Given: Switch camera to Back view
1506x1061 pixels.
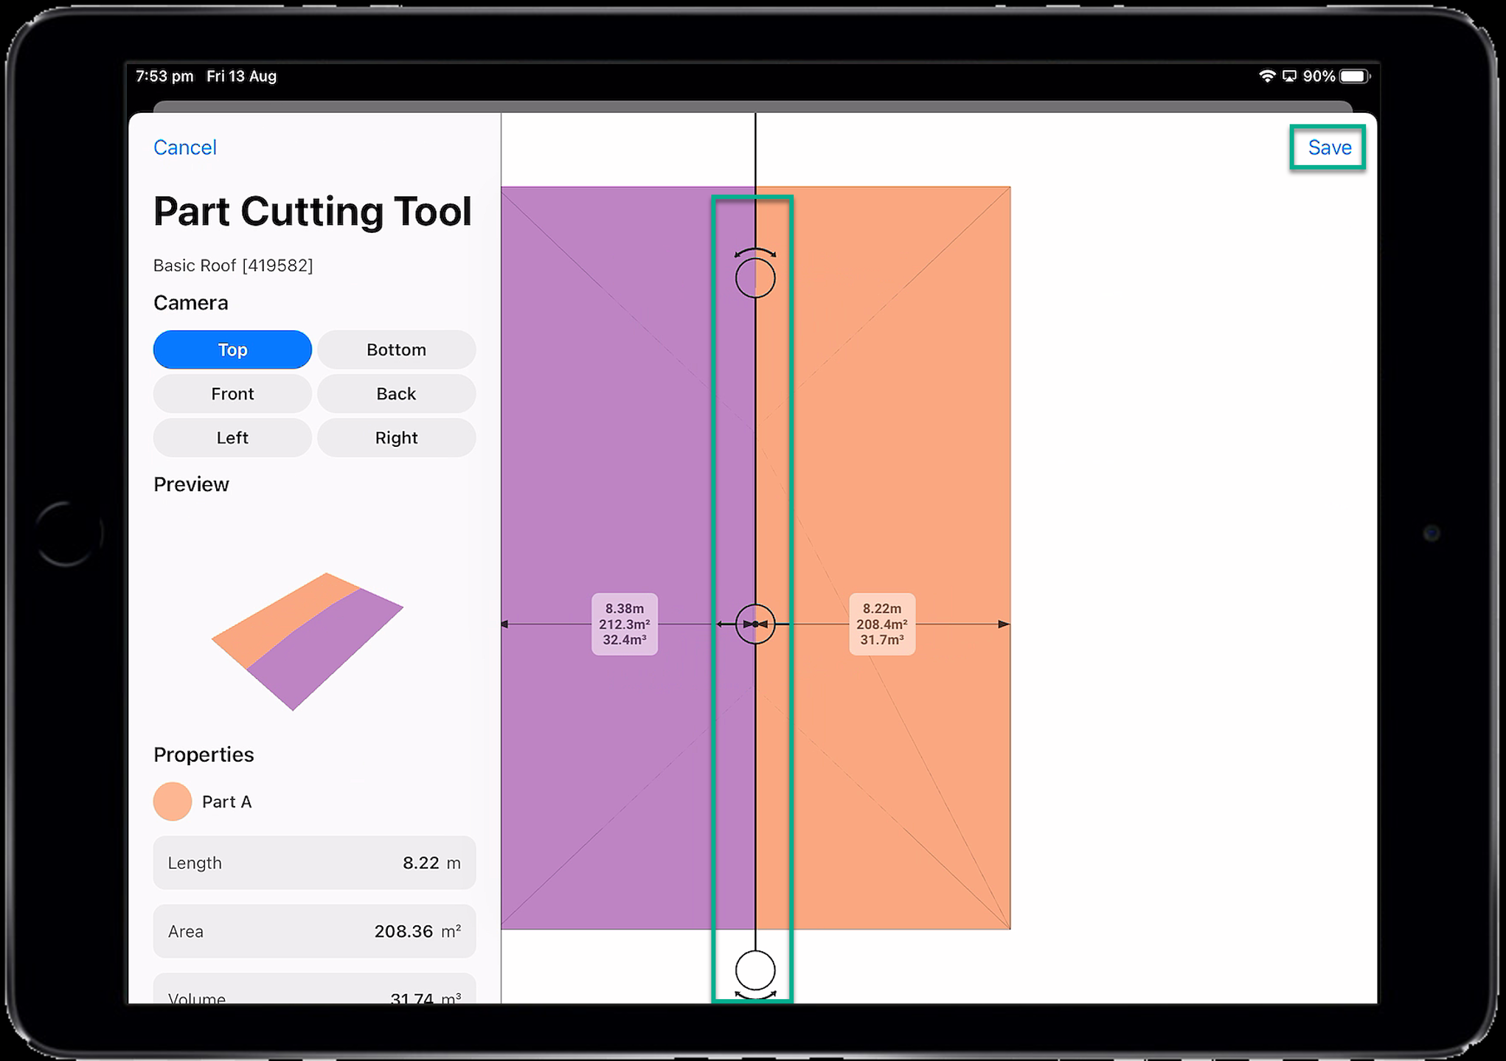Looking at the screenshot, I should pos(396,394).
